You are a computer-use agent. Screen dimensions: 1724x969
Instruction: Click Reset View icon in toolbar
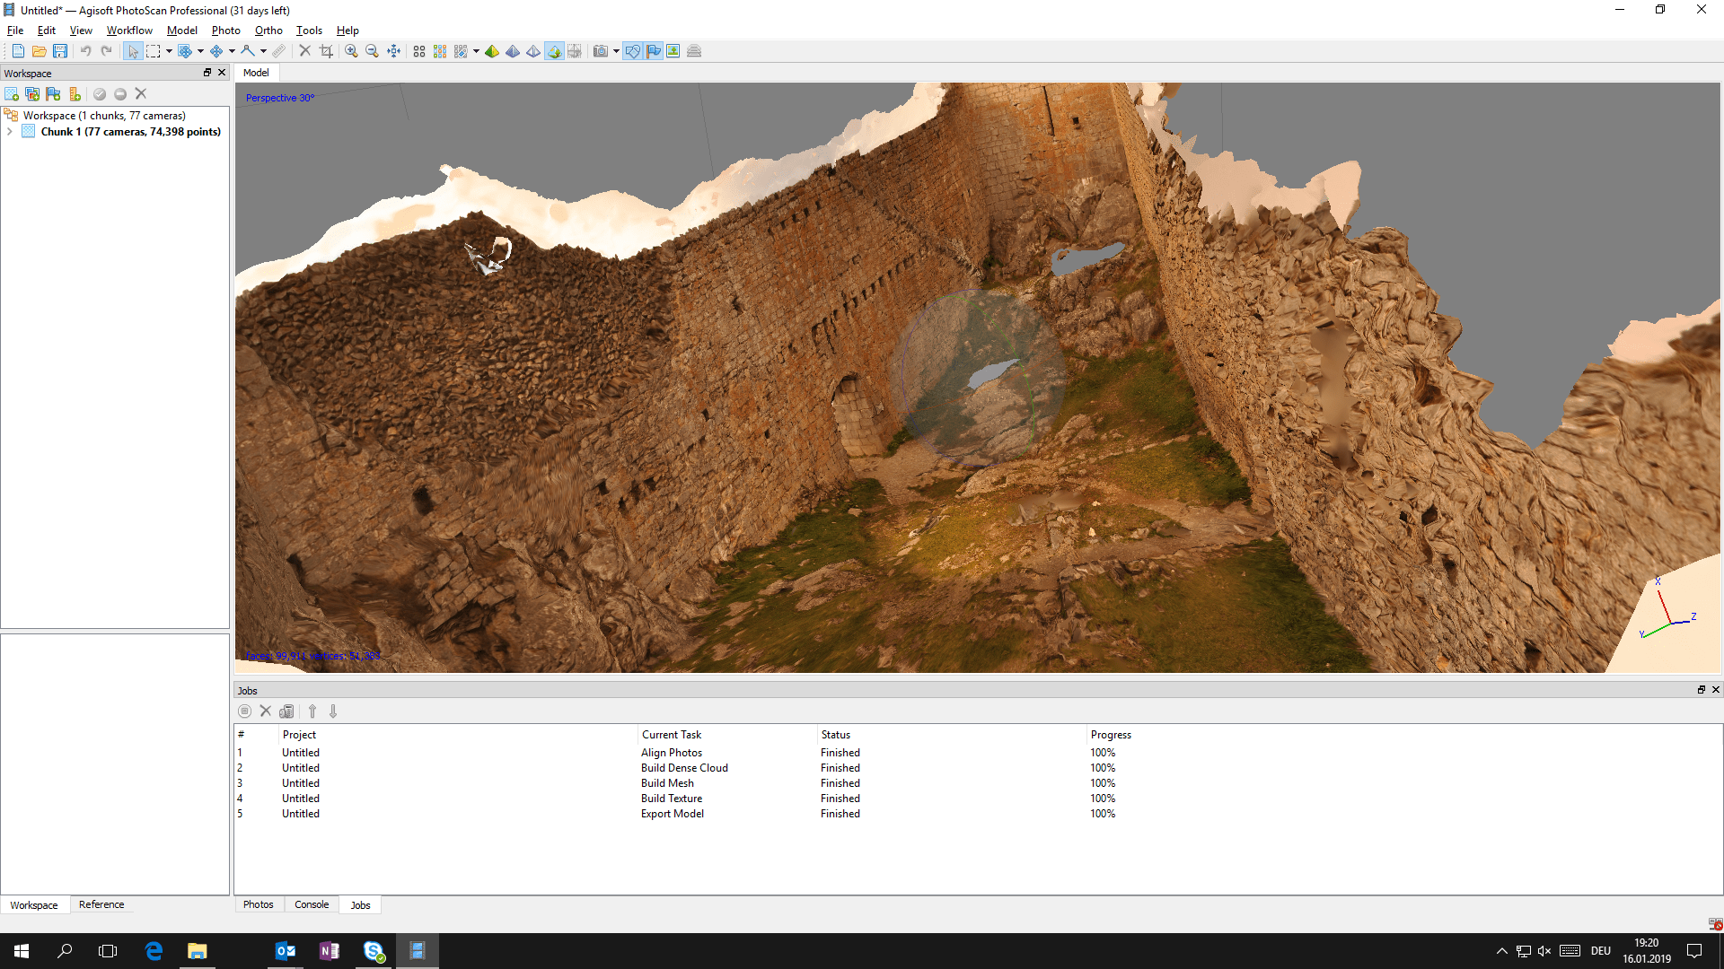[x=393, y=51]
